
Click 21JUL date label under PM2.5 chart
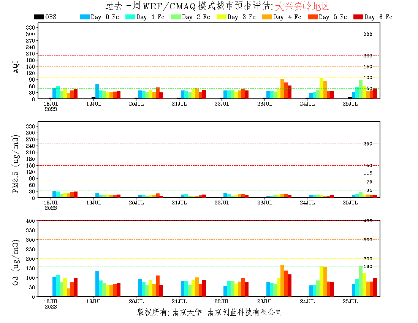coord(179,203)
